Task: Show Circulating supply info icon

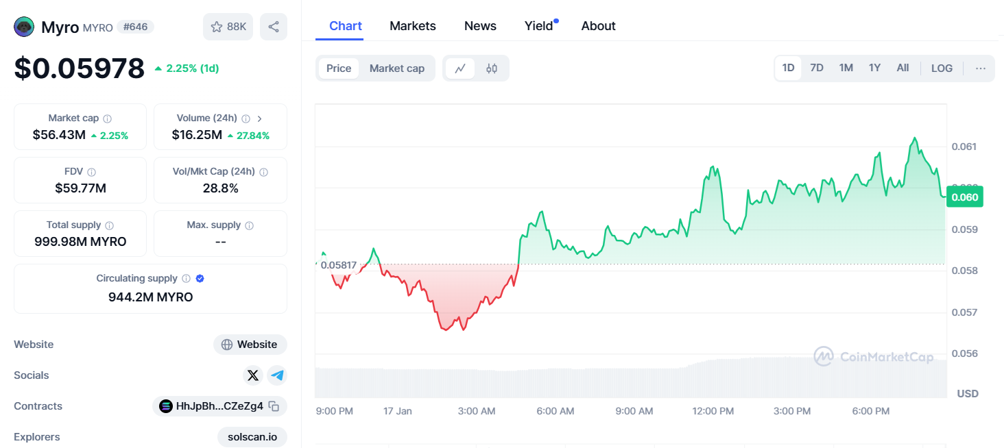Action: click(x=186, y=279)
